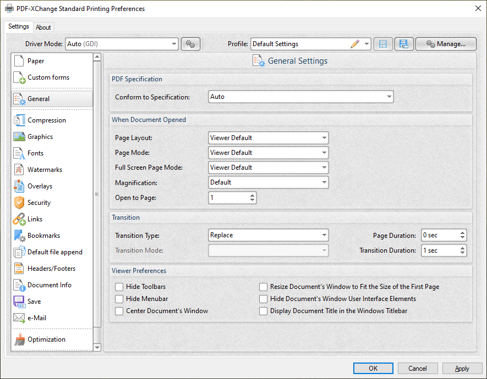The width and height of the screenshot is (487, 379).
Task: Select the Security shield icon
Action: coord(19,203)
